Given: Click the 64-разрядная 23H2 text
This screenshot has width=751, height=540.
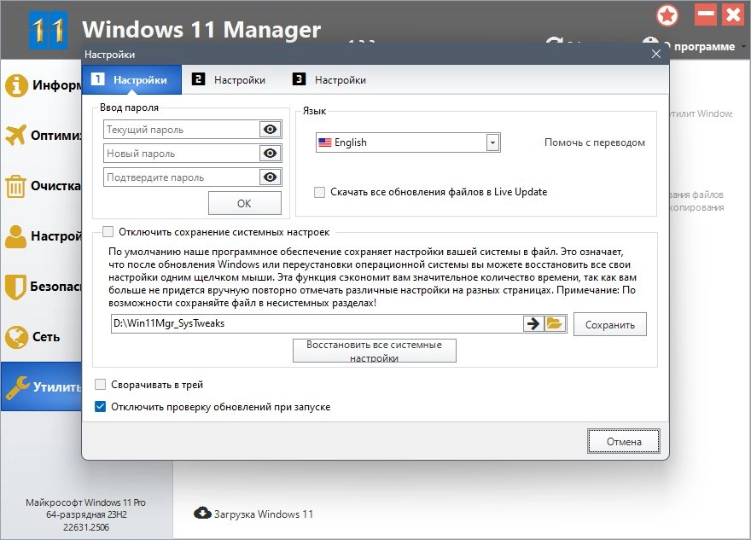Looking at the screenshot, I should 86,514.
